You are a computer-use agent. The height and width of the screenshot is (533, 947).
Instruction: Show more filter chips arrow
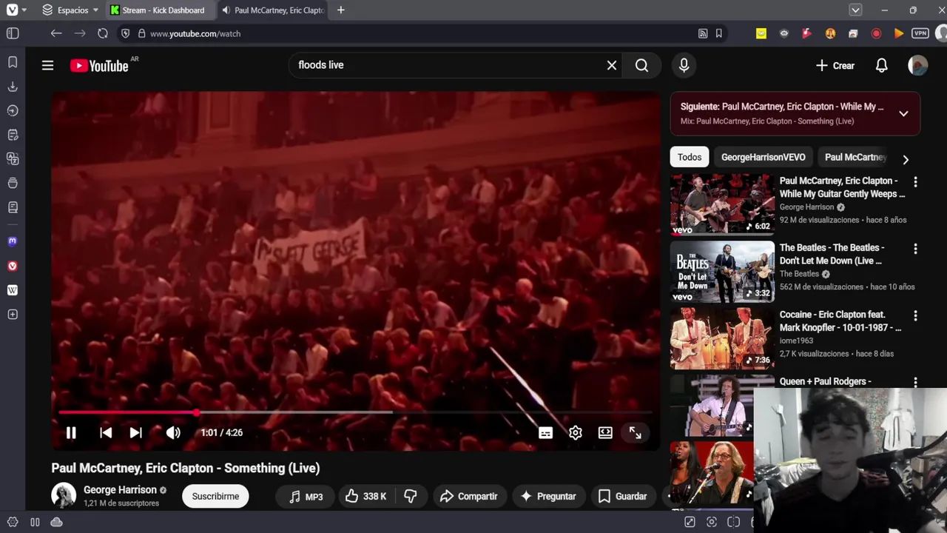pos(906,159)
